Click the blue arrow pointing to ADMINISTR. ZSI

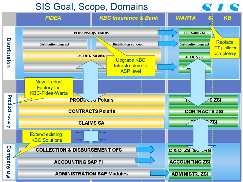(160, 173)
